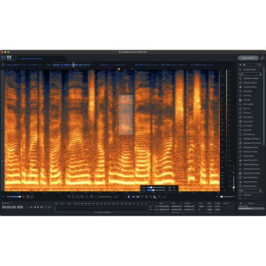
Task: Open the instant process Gain dropdown
Action: point(119,197)
